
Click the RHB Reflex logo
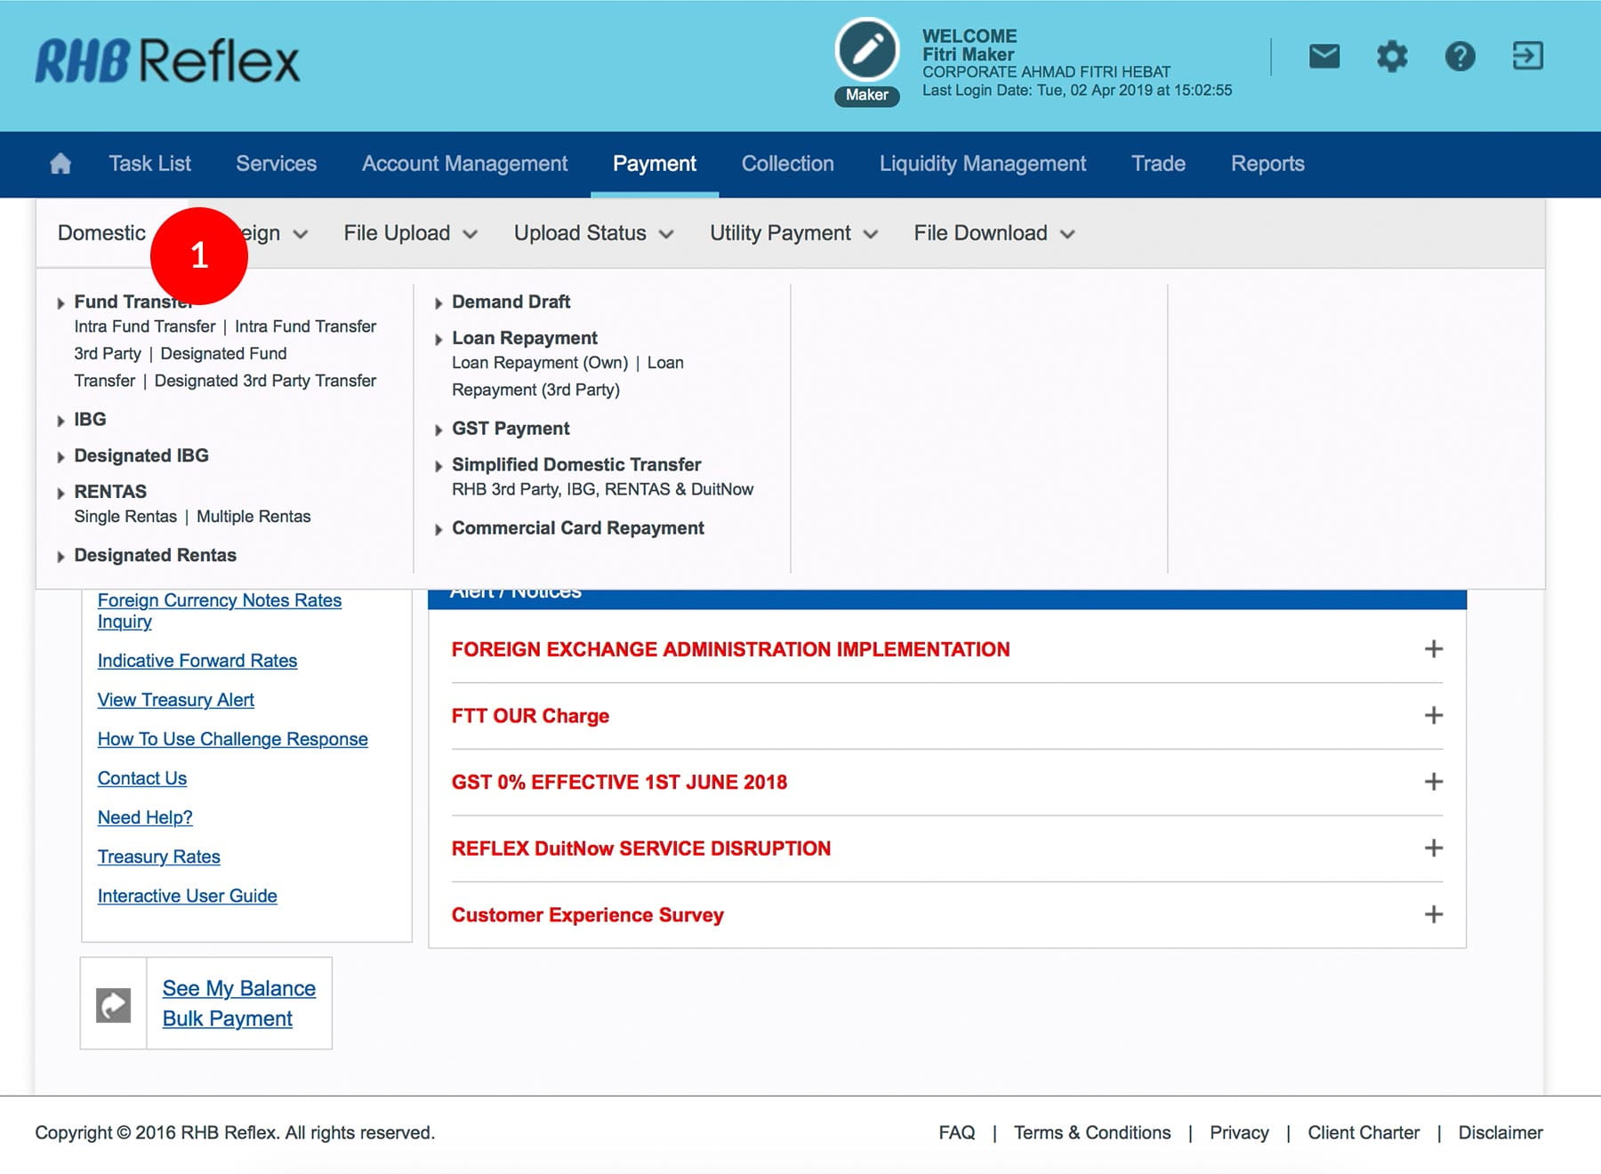coord(167,60)
